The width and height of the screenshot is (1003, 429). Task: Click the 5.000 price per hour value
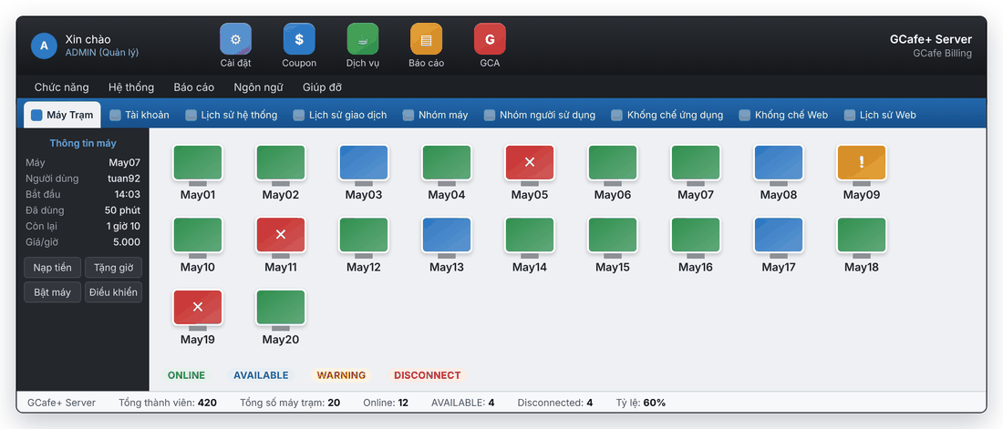[x=127, y=242]
